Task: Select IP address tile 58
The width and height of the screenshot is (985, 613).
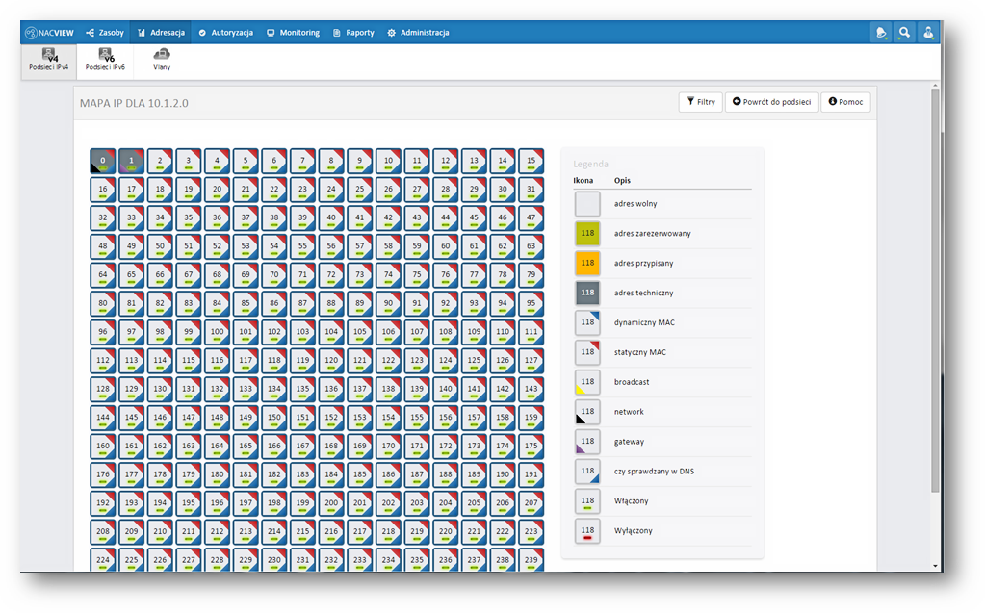Action: [x=388, y=246]
